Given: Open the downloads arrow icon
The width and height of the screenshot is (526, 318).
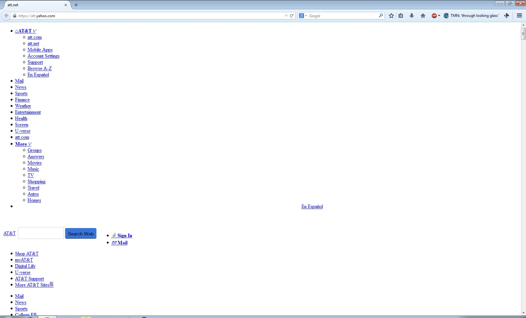Looking at the screenshot, I should pos(412,16).
